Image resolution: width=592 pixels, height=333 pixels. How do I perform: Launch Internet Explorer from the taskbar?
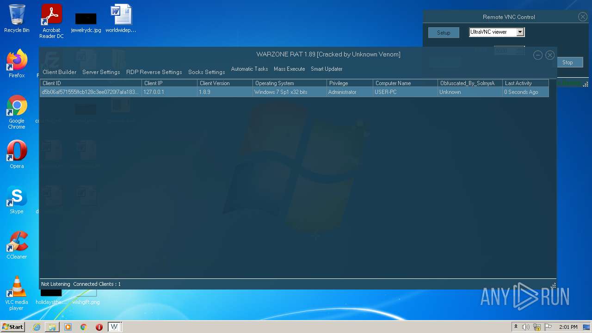37,327
